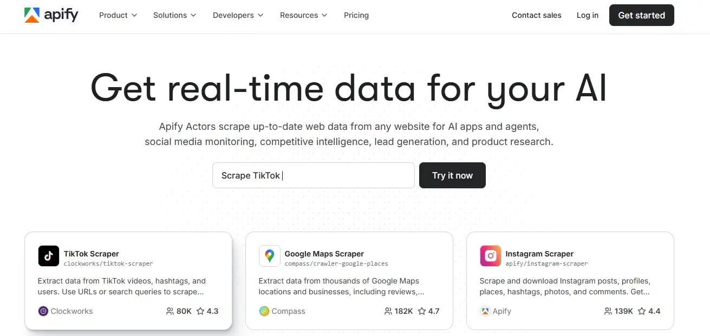Click the TikTok Scraper app icon
Screen dimensions: 710x336
point(49,256)
